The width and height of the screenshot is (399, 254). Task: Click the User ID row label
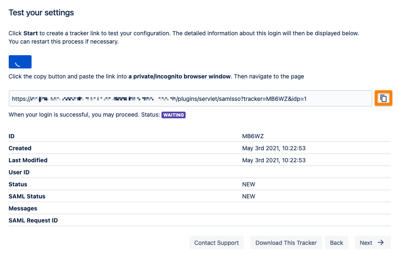tap(19, 172)
